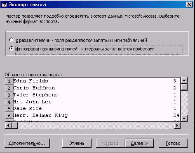This screenshot has width=195, height=153.
Task: Click the Отмена cancel button
Action: click(x=77, y=143)
